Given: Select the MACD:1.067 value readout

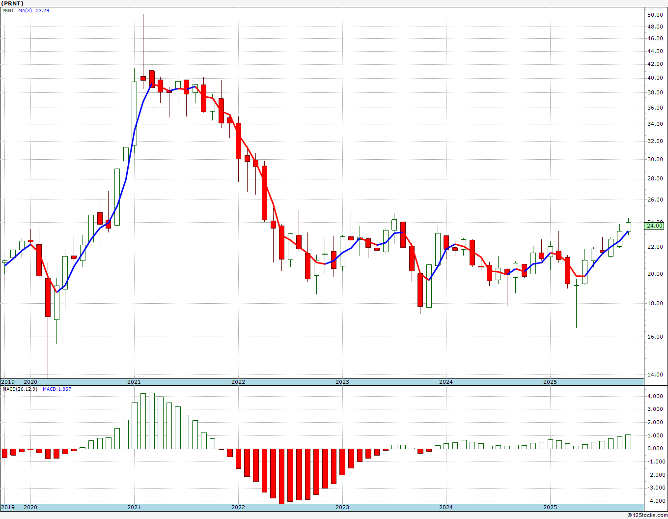Looking at the screenshot, I should [x=56, y=389].
